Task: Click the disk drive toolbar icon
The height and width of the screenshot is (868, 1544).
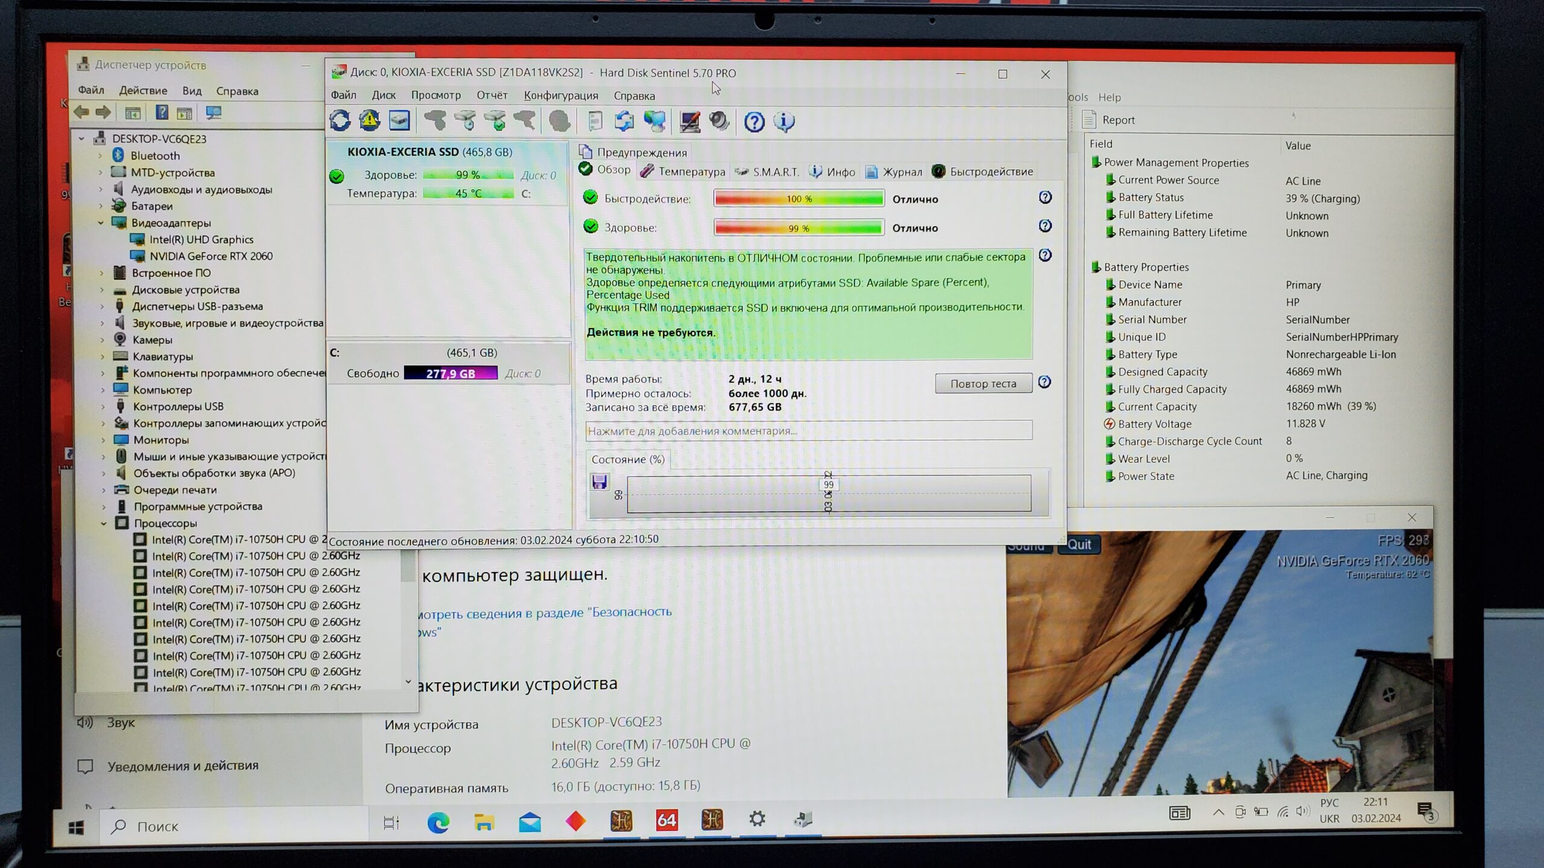Action: pos(399,121)
